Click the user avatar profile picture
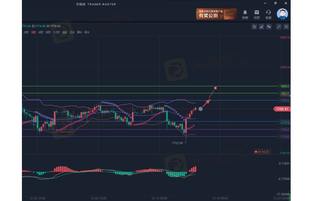Viewport: 313px width, 201px height. 282,14
